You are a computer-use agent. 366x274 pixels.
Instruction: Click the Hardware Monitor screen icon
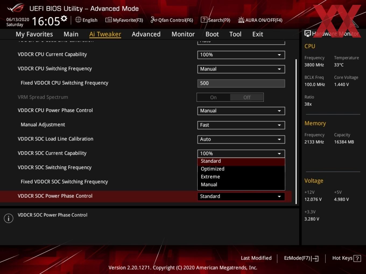click(308, 34)
